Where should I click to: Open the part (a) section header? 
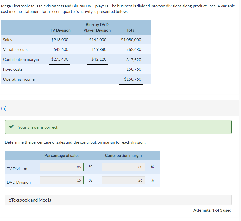click(x=4, y=108)
